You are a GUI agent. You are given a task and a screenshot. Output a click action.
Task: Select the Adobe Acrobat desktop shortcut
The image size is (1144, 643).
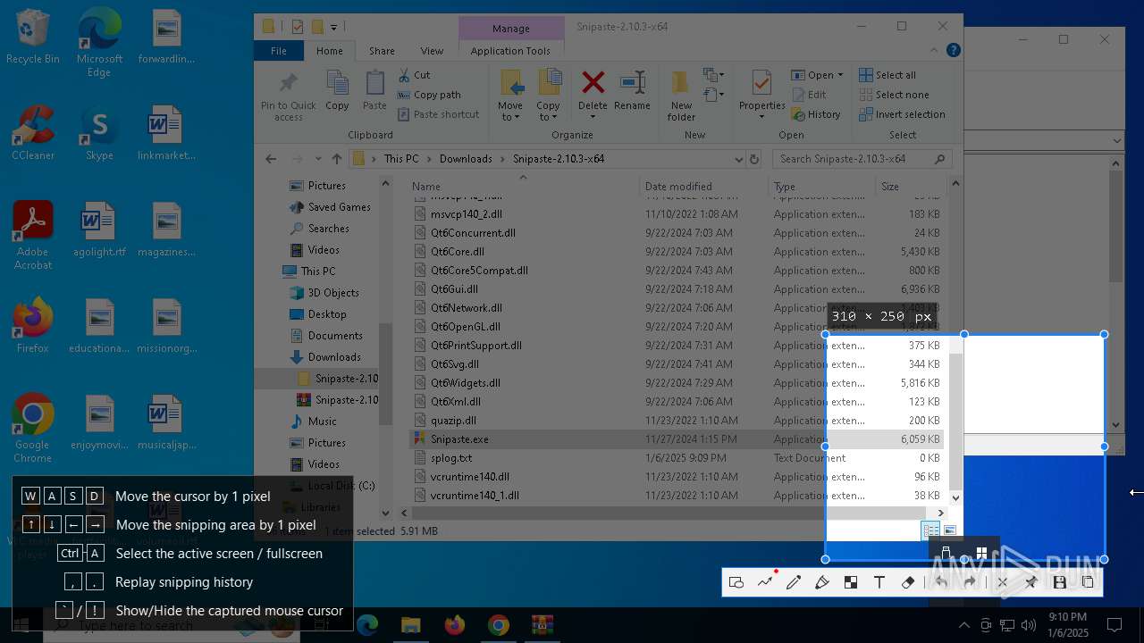[x=33, y=236]
